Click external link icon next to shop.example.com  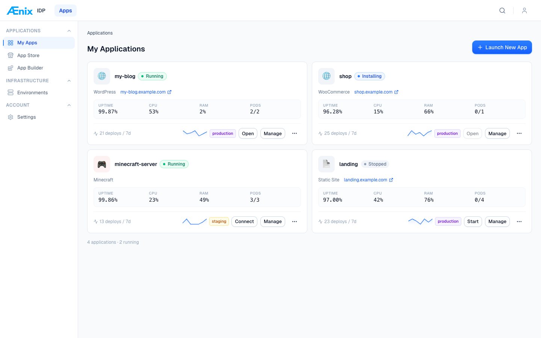click(x=396, y=92)
